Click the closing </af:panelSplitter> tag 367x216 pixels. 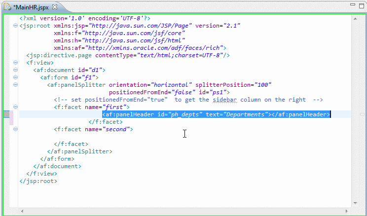pos(79,151)
